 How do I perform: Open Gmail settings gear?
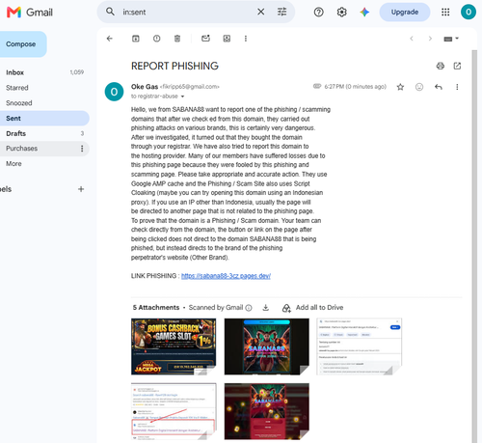point(341,13)
